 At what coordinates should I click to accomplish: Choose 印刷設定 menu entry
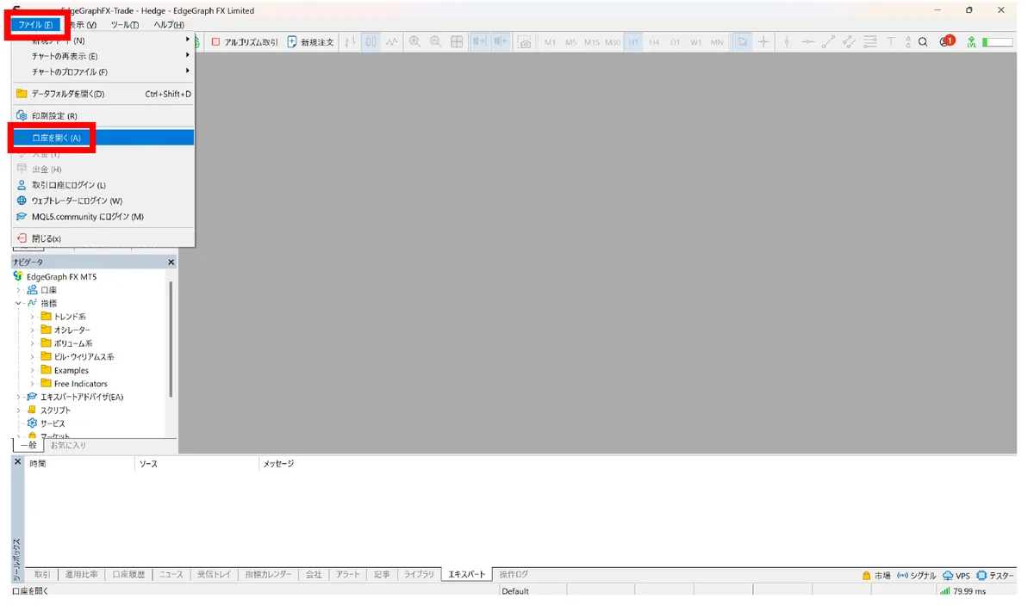(103, 115)
